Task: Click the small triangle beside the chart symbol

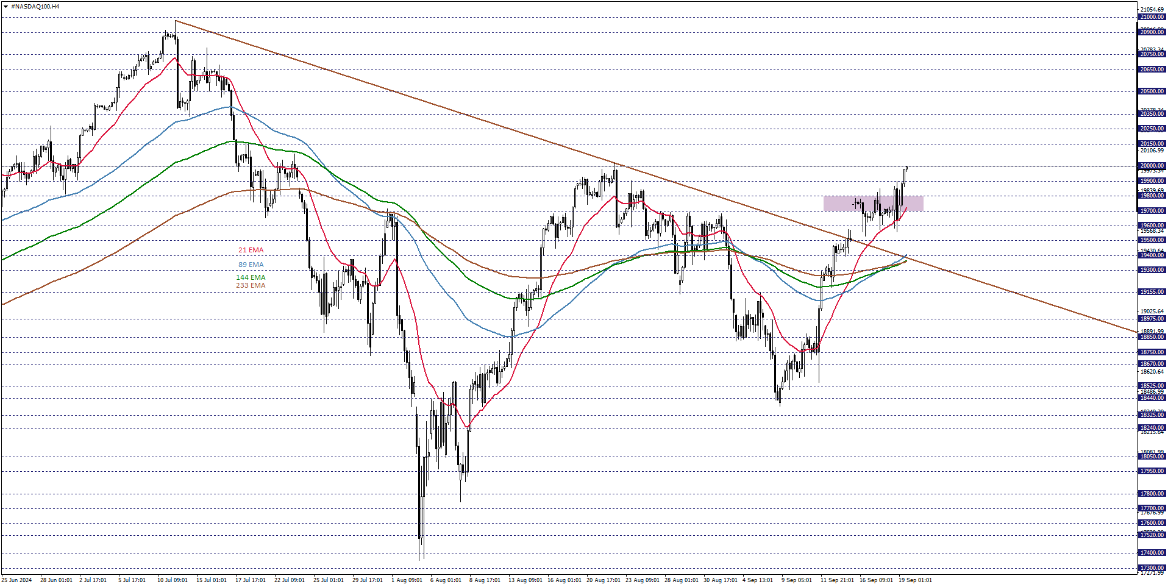Action: click(6, 7)
